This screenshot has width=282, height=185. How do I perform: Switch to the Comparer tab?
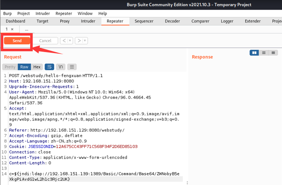[201, 21]
